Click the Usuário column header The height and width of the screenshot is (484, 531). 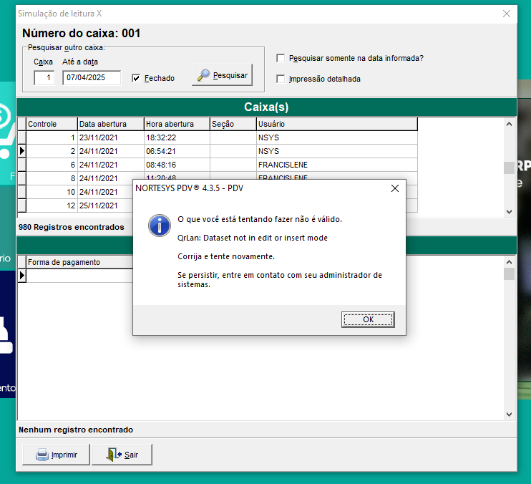point(336,124)
